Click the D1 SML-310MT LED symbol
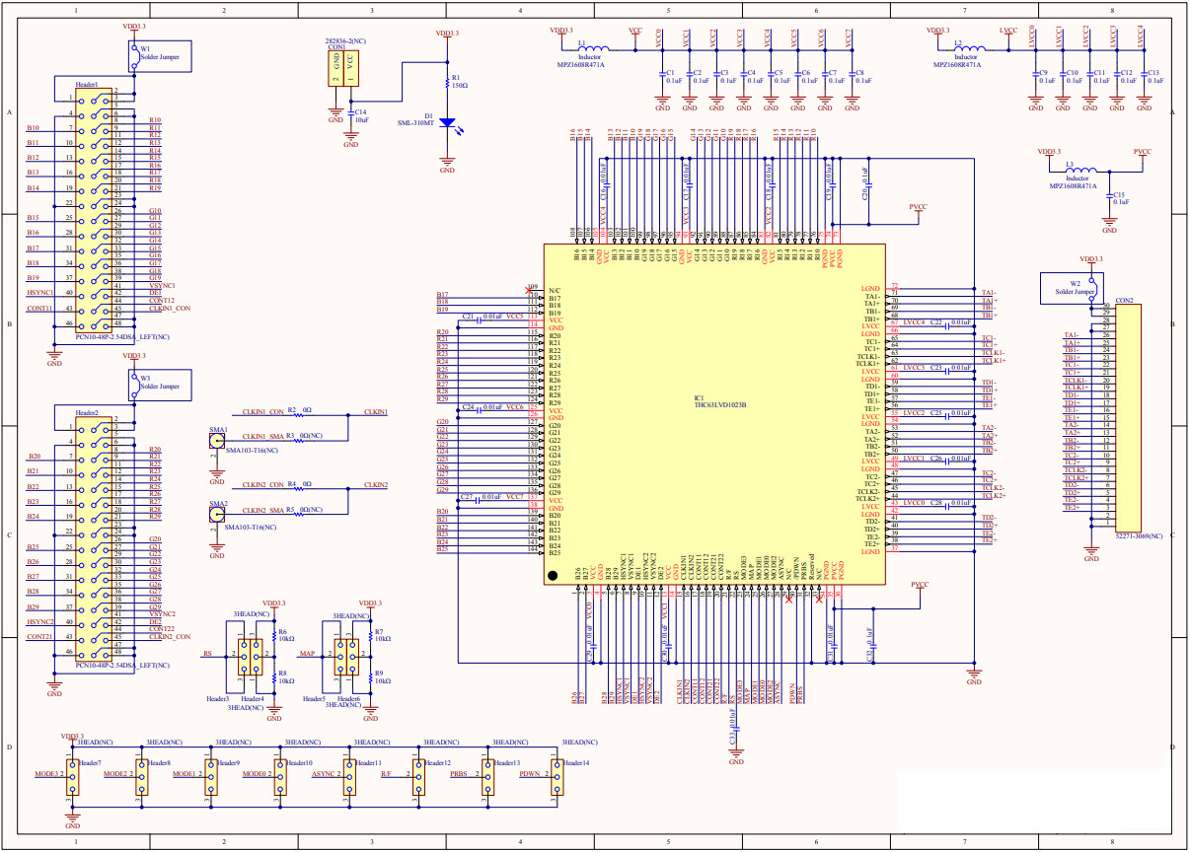The width and height of the screenshot is (1190, 852). pyautogui.click(x=449, y=123)
